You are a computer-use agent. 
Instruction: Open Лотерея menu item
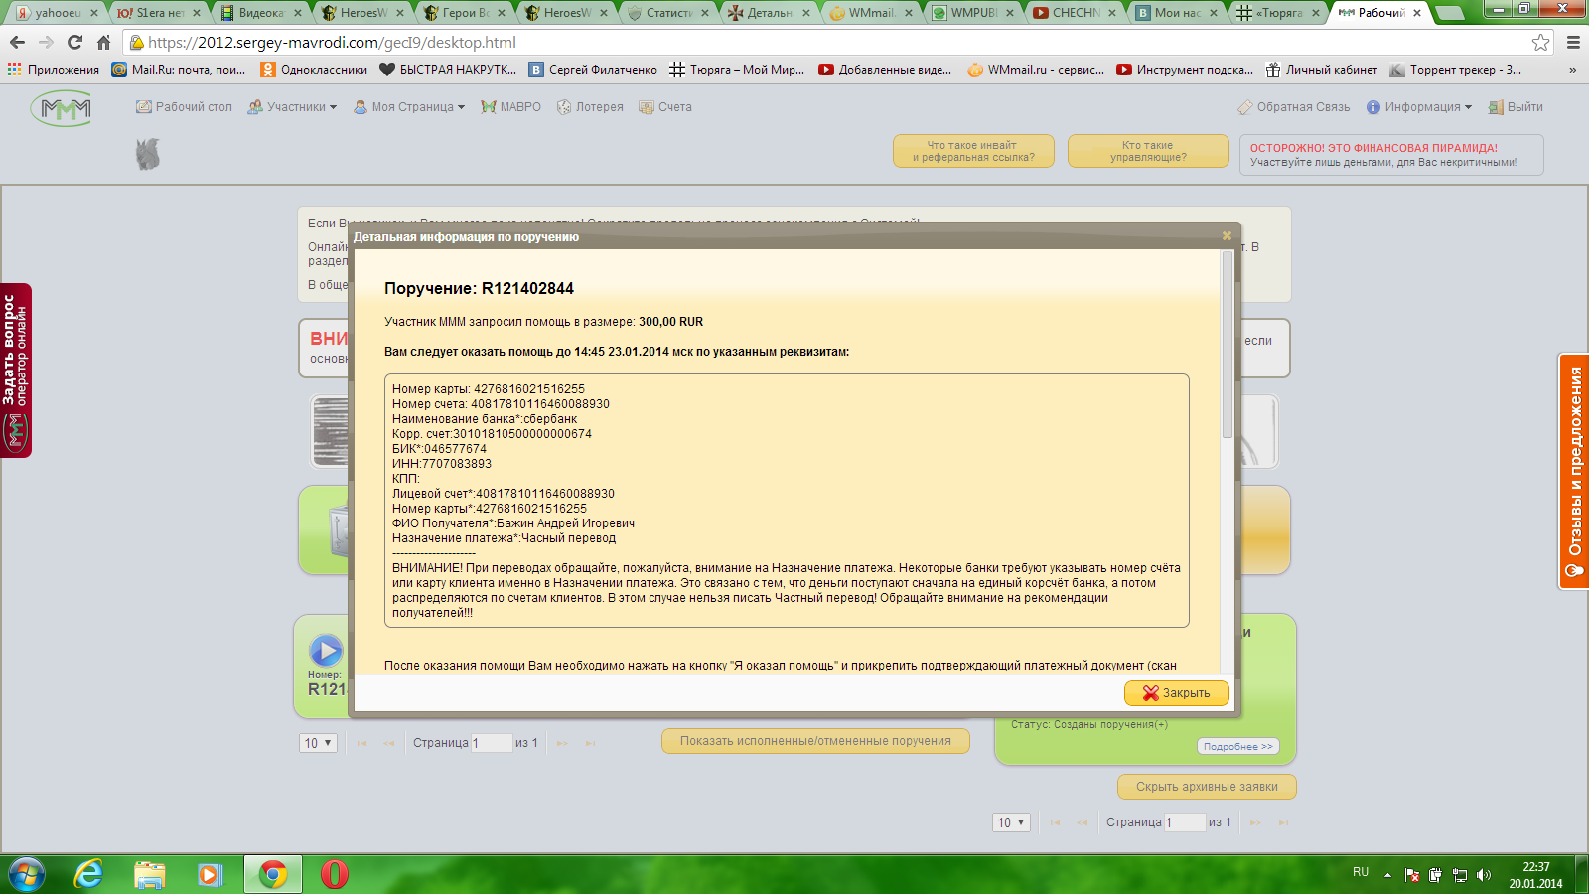pyautogui.click(x=591, y=107)
